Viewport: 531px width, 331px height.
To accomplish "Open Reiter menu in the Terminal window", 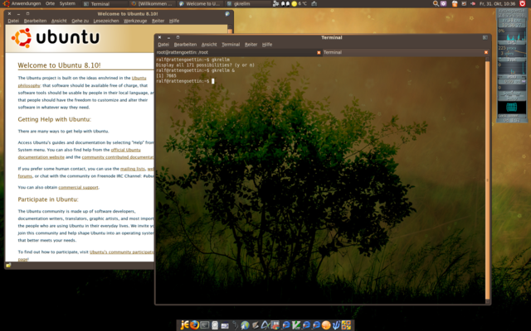I will click(x=251, y=45).
